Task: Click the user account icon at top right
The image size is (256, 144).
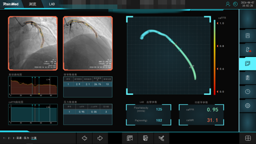Action: tap(228, 4)
